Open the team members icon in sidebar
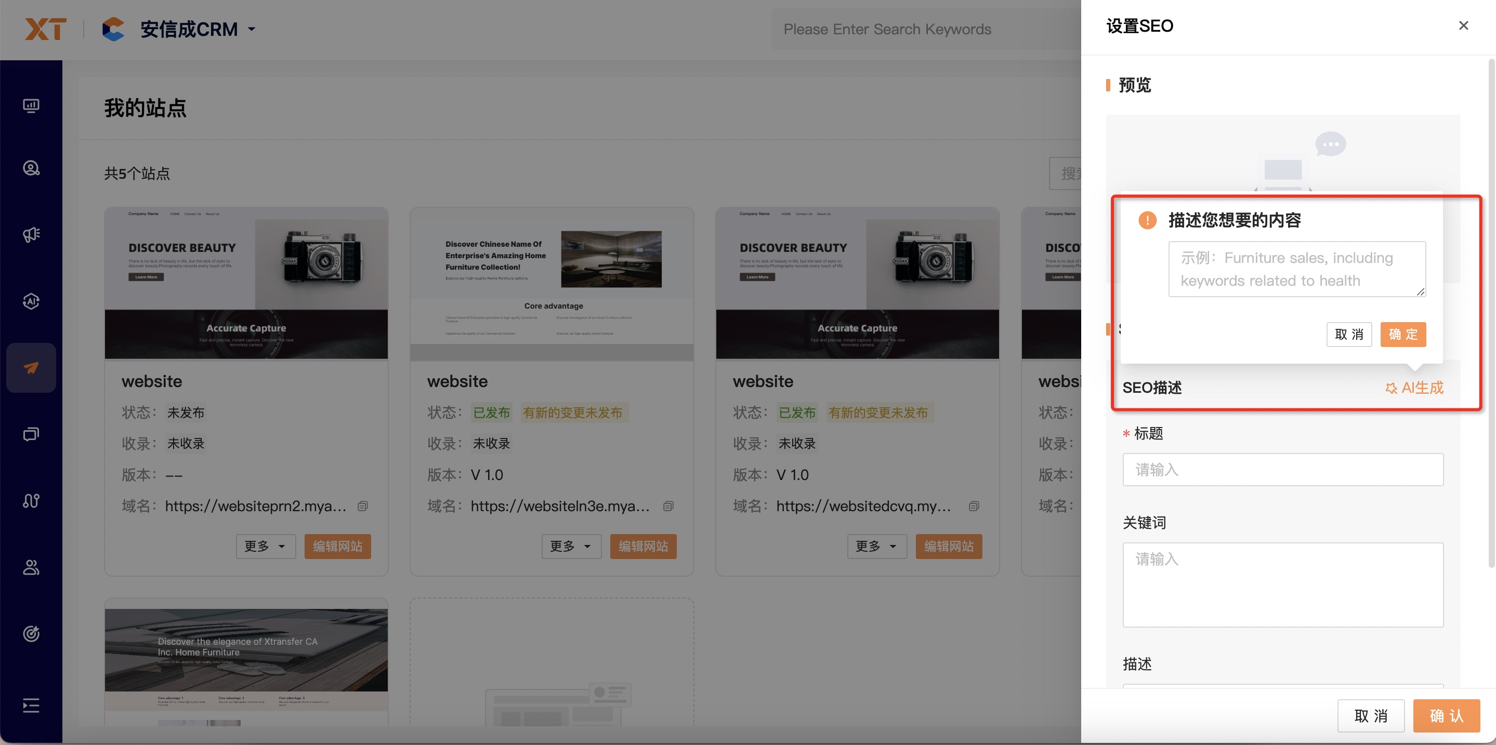The image size is (1496, 745). click(31, 567)
